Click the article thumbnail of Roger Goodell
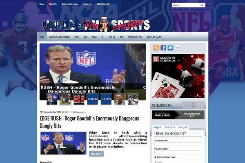 pyautogui.click(x=63, y=143)
